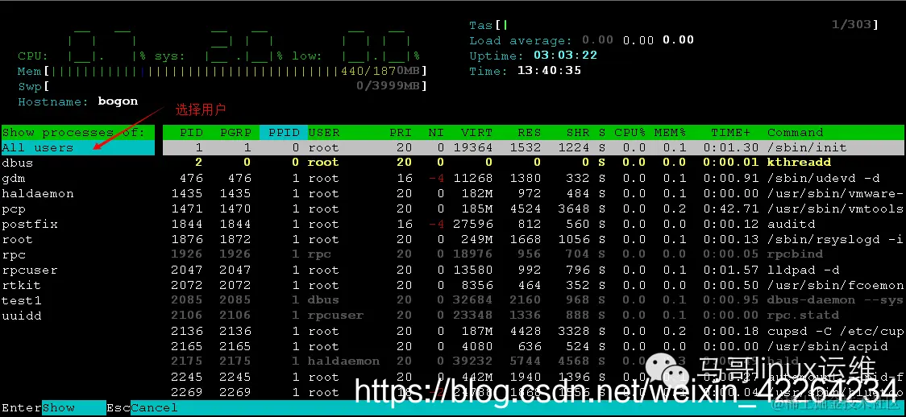Click the Cancel button in footer
Image resolution: width=906 pixels, height=417 pixels.
[154, 408]
